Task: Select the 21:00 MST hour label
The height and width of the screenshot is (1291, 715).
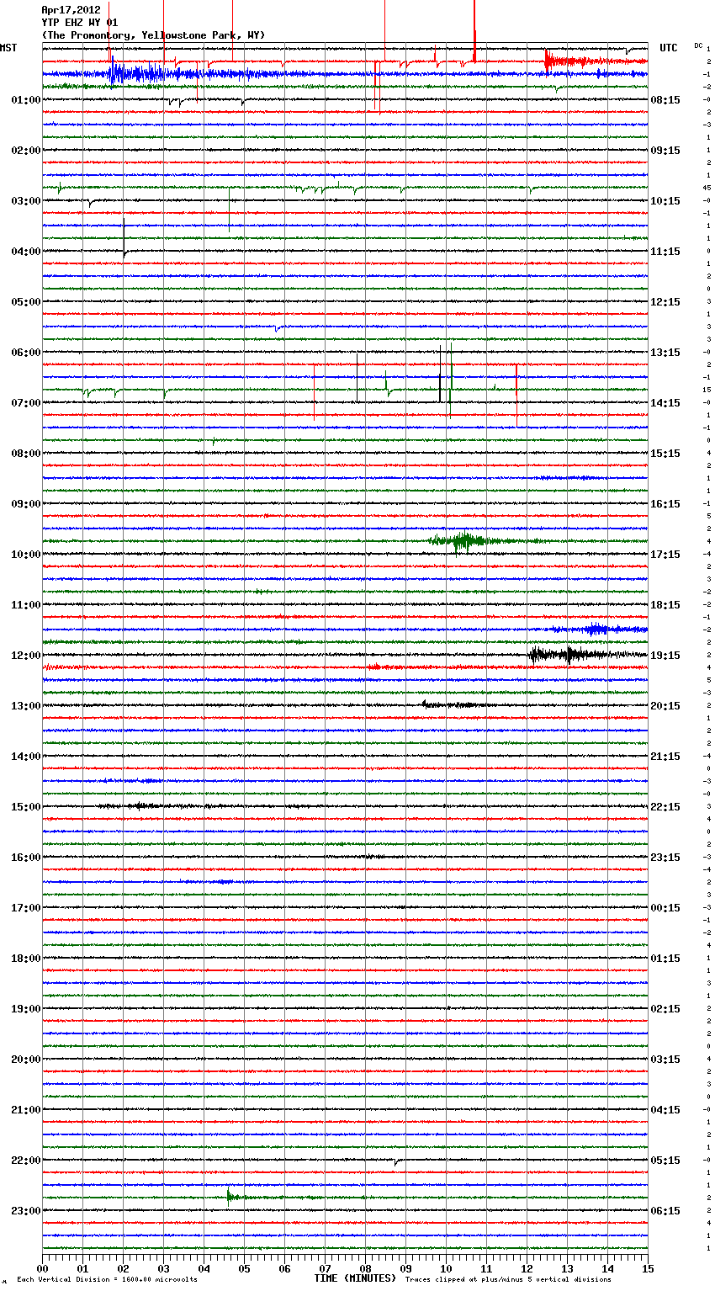Action: 26,1110
